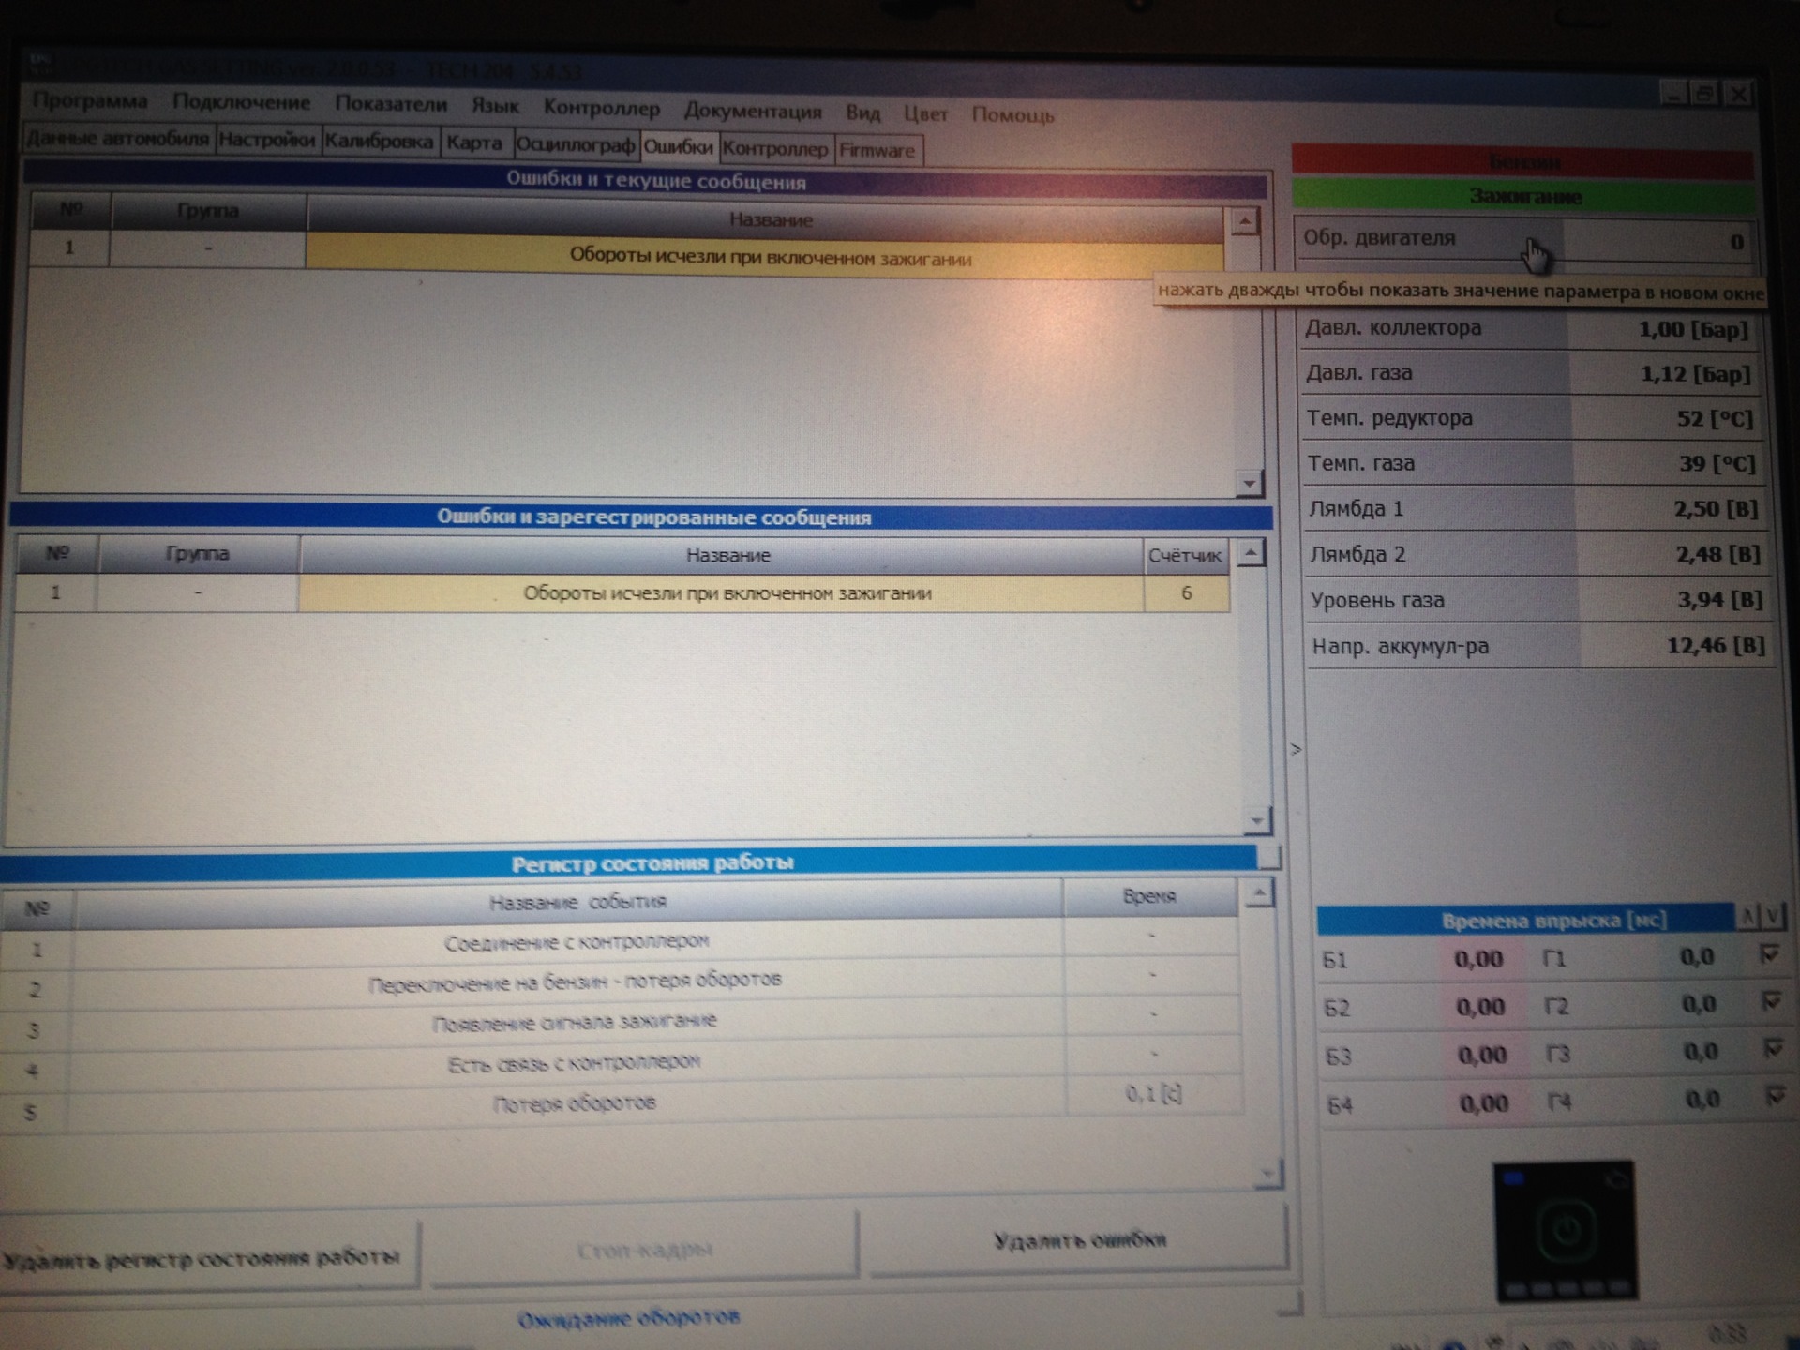Open the Подключение menu

241,102
